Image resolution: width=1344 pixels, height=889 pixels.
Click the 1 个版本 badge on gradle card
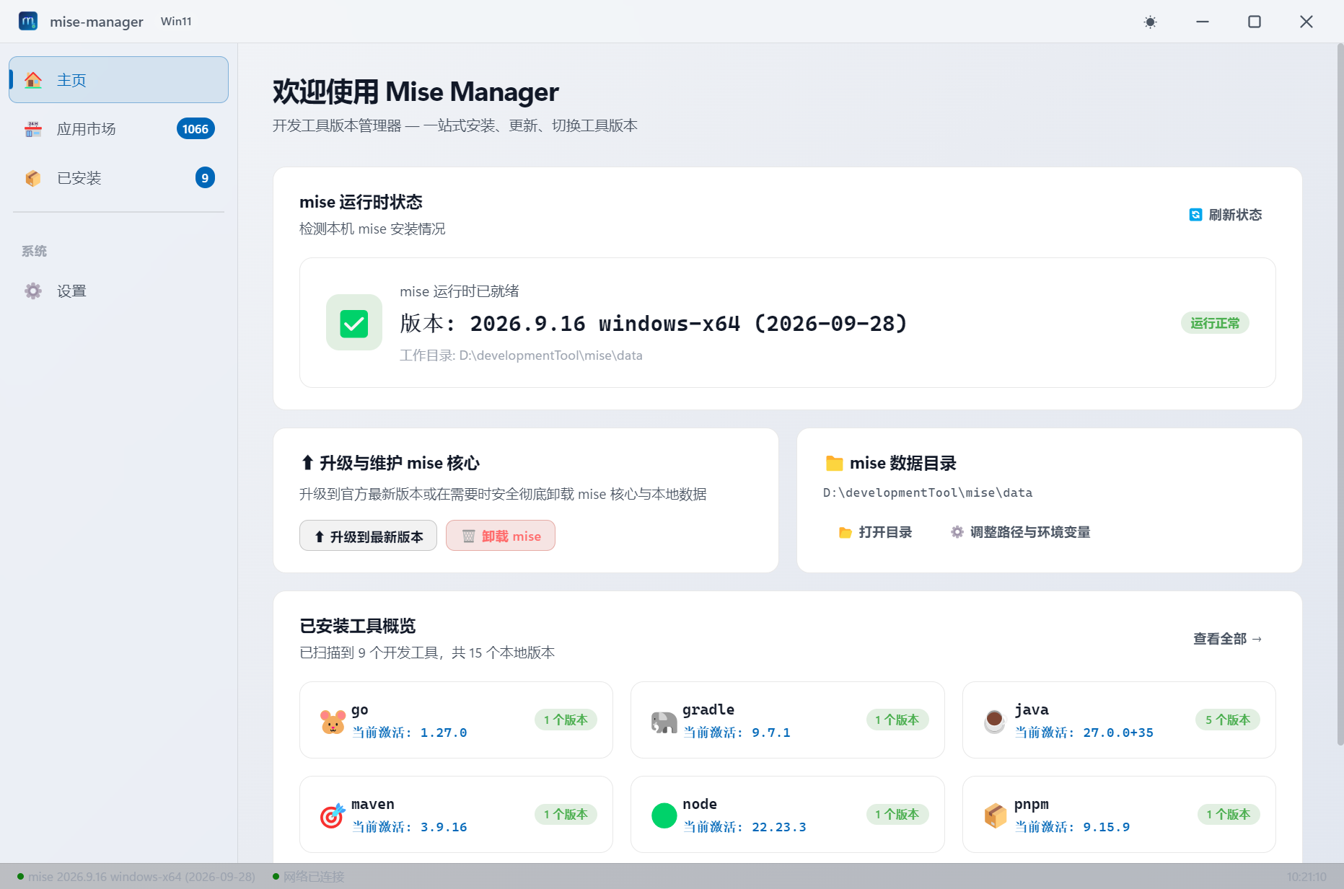pyautogui.click(x=897, y=720)
